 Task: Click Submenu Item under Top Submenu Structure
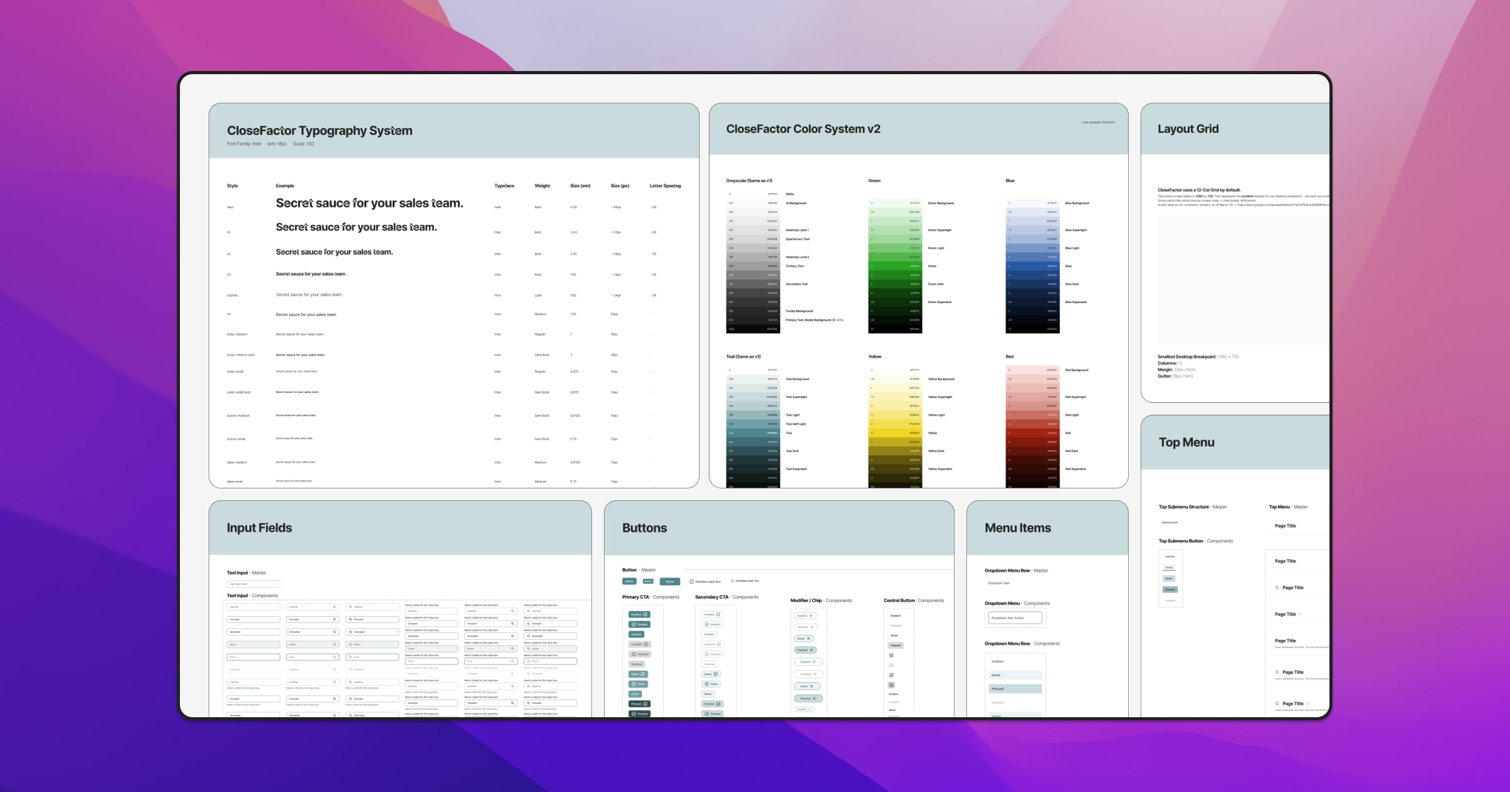[1170, 522]
